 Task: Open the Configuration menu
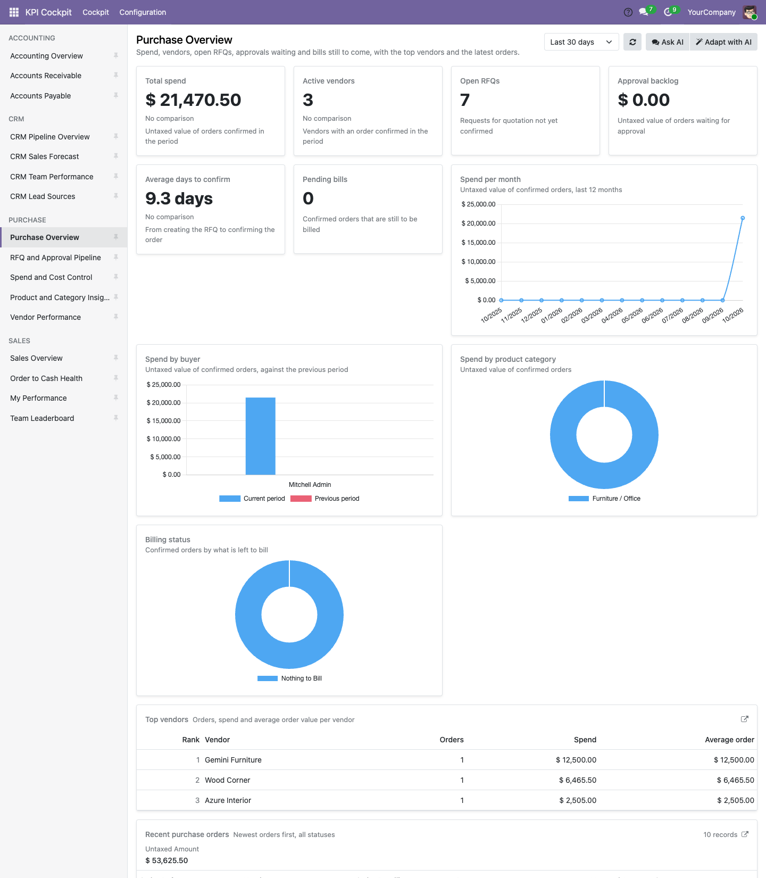(143, 12)
